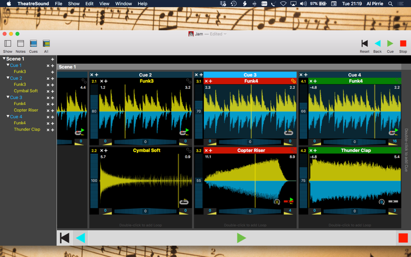
Task: Click plus beside Copter Riser in sidebar
Action: click(x=52, y=111)
